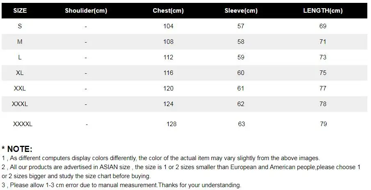The image size is (371, 190).
Task: Select chest value 128 in last row
Action: (x=172, y=124)
